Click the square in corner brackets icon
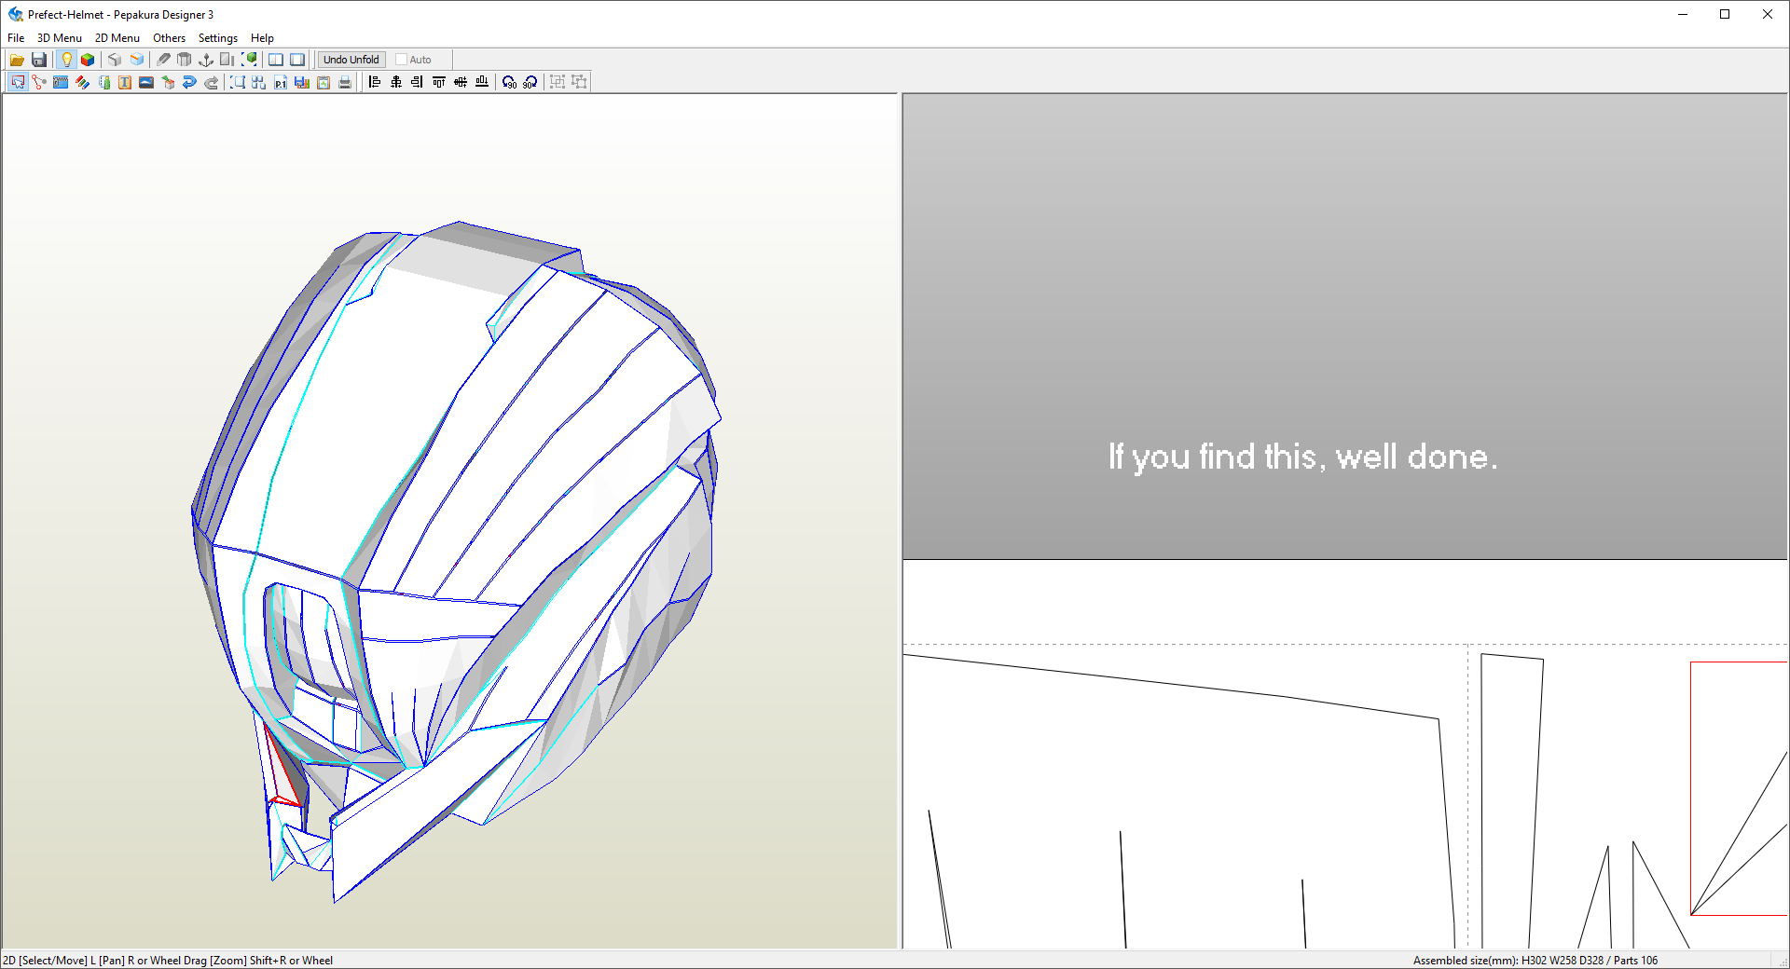The image size is (1790, 969). pyautogui.click(x=238, y=82)
